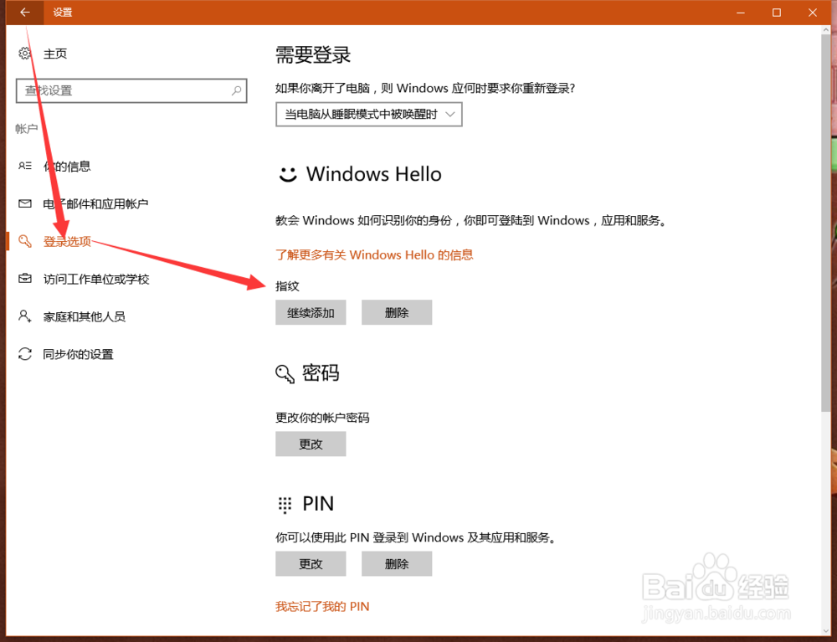Click the search magnifier icon
837x642 pixels.
[x=236, y=90]
